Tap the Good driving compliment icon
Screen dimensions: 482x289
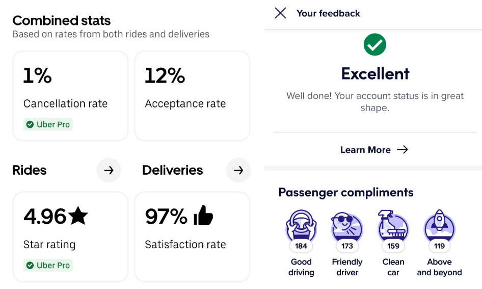pyautogui.click(x=301, y=225)
